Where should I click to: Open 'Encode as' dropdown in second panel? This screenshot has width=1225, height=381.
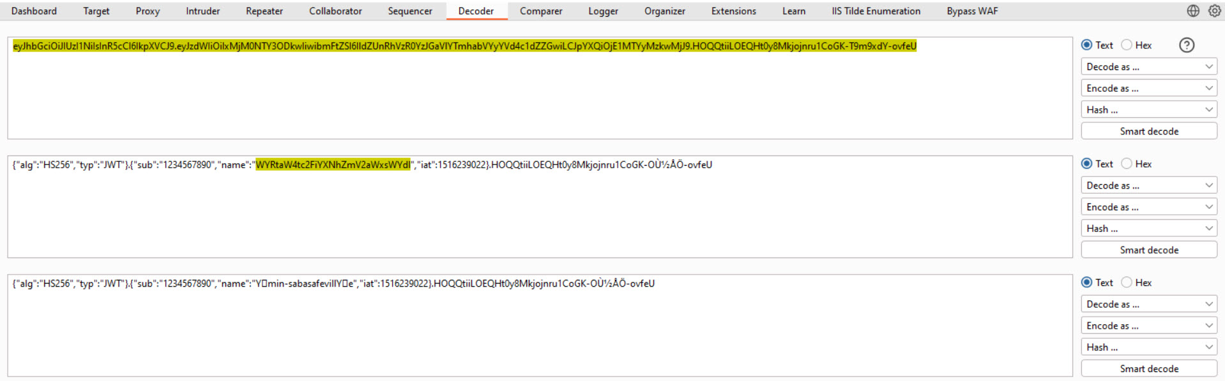click(1149, 207)
